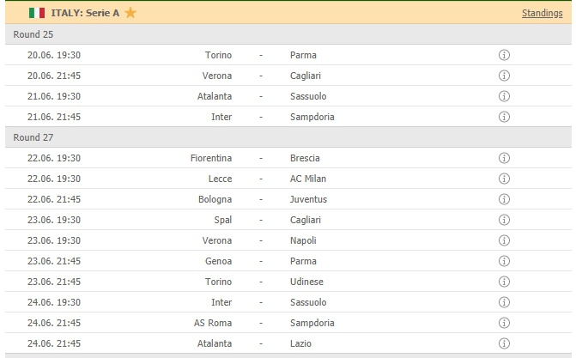Open the Standings link
576x358 pixels.
[542, 13]
